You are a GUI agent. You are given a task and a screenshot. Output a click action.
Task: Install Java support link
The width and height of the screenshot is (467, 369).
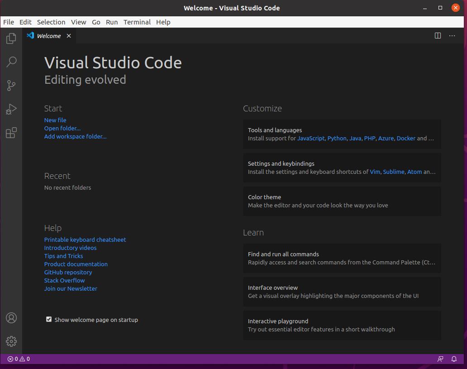pos(355,138)
